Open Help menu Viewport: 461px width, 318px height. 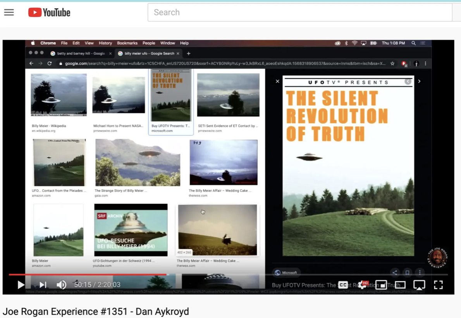(184, 43)
